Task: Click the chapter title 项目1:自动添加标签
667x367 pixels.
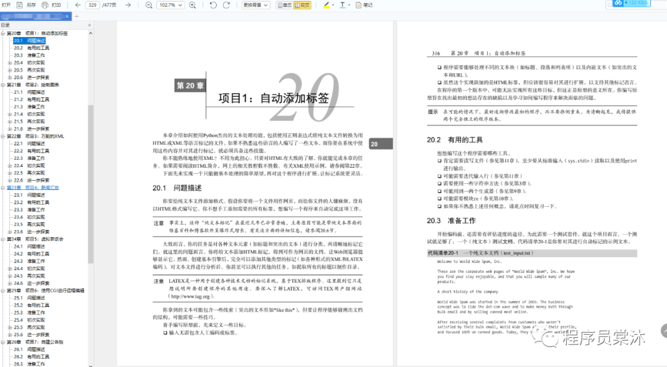Action: click(274, 98)
